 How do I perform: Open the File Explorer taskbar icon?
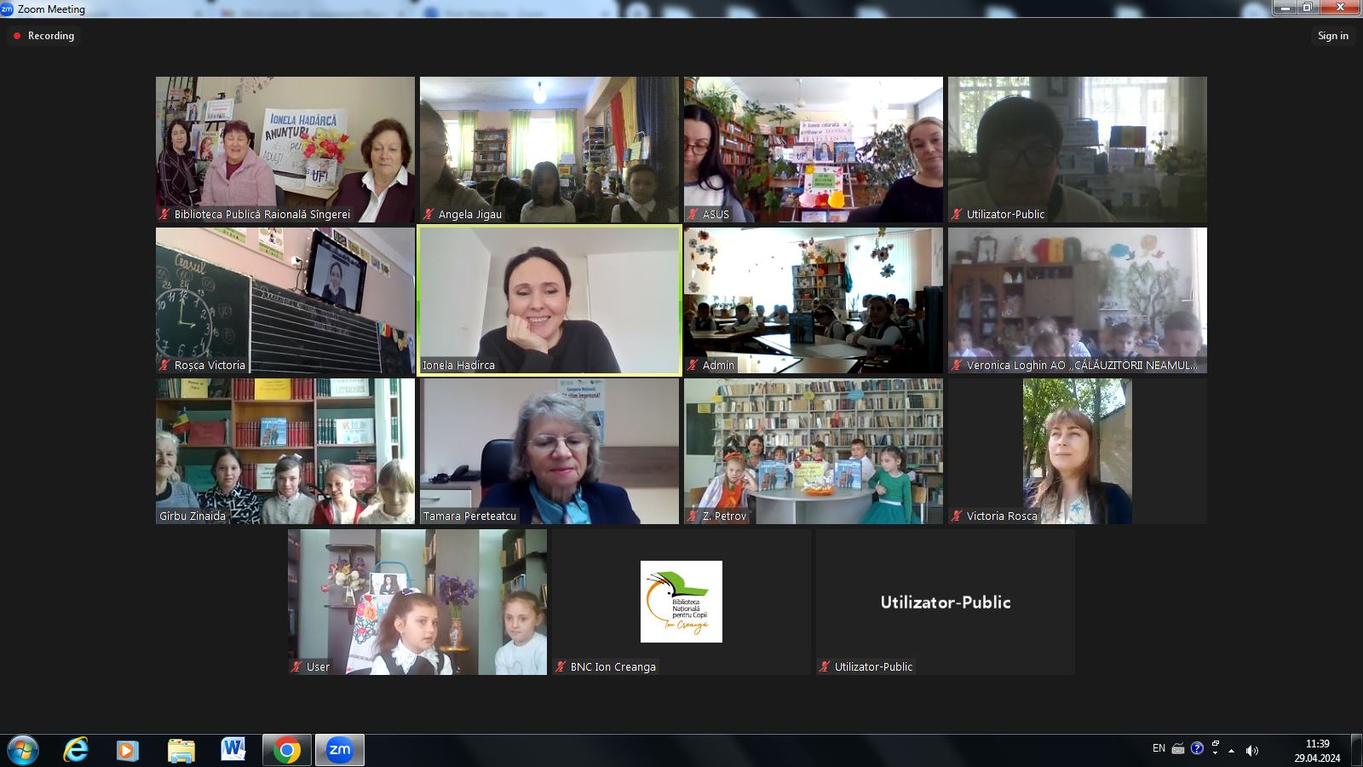click(181, 750)
